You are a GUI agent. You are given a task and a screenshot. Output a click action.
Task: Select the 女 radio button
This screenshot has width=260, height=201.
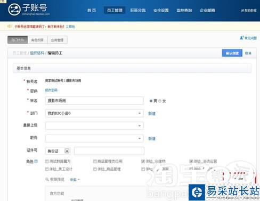(160, 101)
